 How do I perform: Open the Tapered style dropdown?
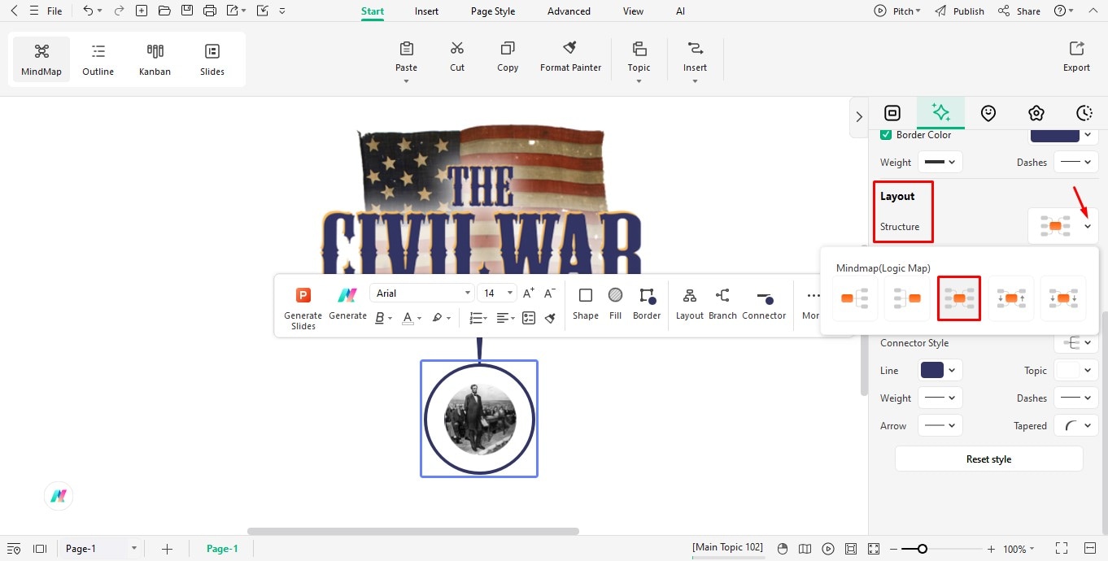coord(1076,425)
